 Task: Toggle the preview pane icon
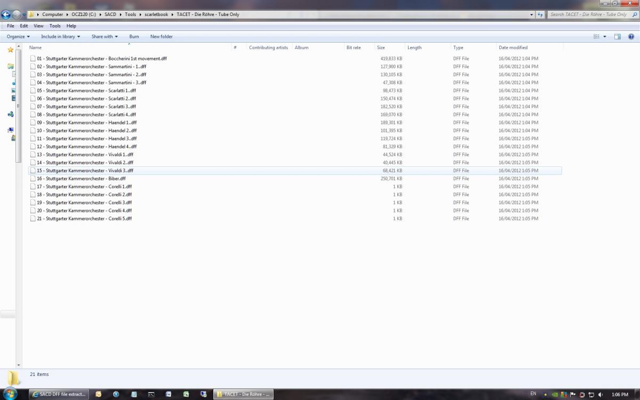point(617,37)
